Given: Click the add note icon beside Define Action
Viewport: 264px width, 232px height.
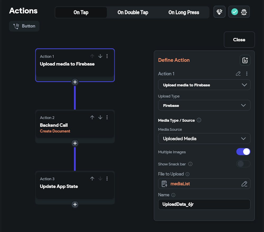Looking at the screenshot, I should click(245, 60).
